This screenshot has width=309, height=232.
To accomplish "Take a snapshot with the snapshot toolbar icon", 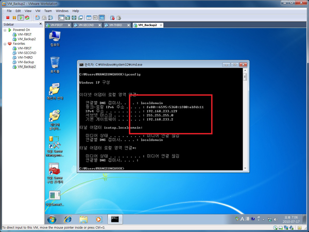I will pyautogui.click(x=38, y=18).
